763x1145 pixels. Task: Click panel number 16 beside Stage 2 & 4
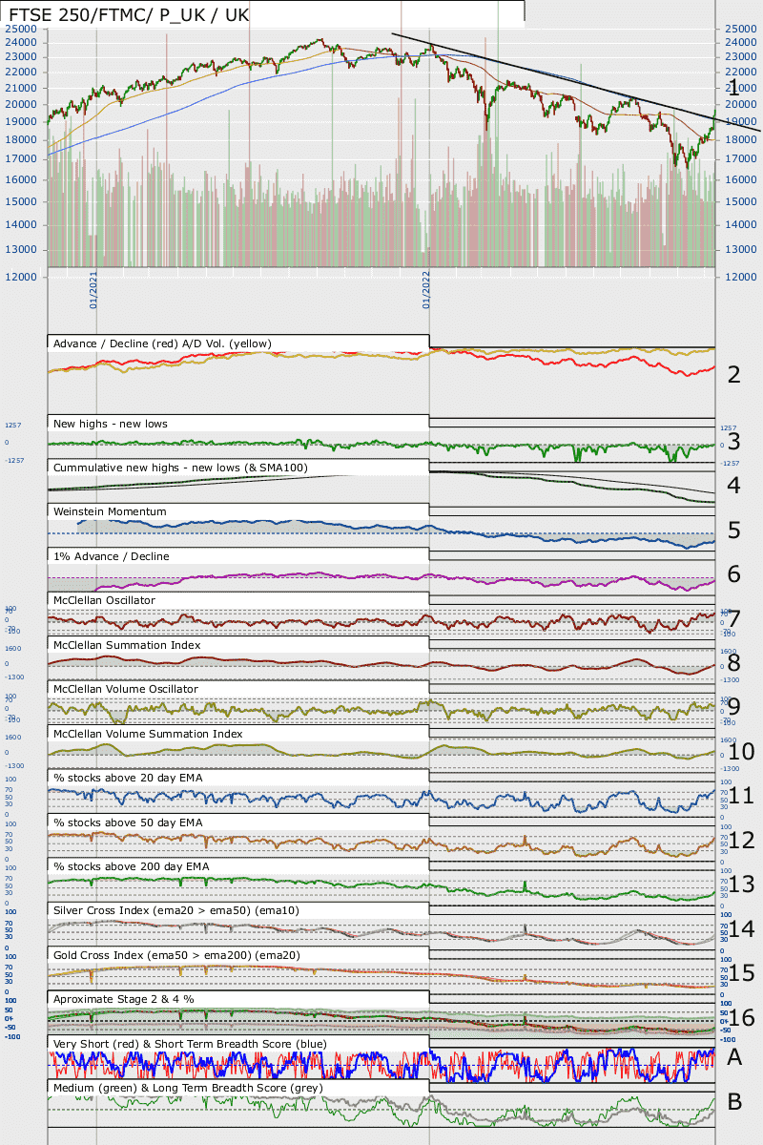[741, 1018]
